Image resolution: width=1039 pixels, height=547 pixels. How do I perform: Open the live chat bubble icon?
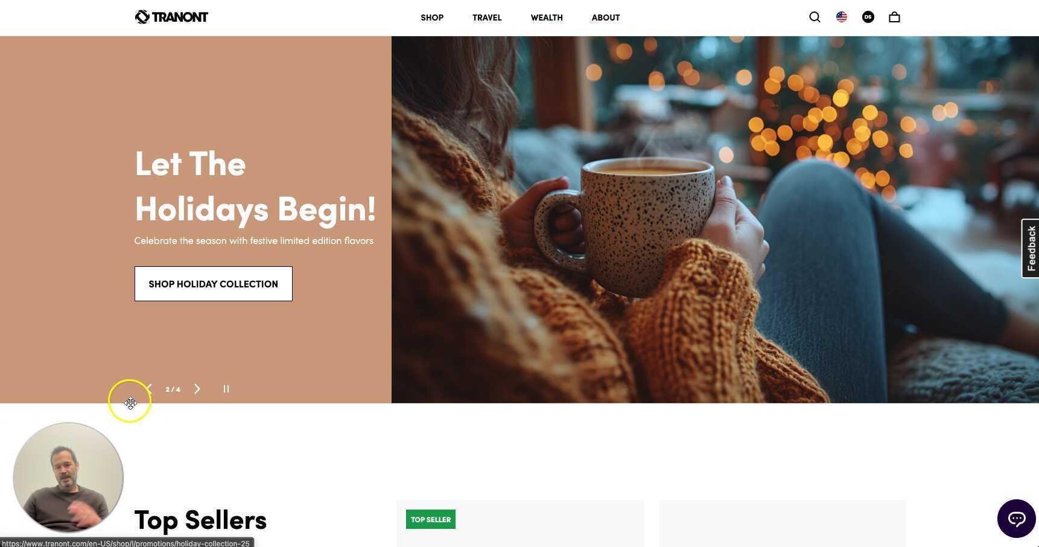click(x=1017, y=518)
